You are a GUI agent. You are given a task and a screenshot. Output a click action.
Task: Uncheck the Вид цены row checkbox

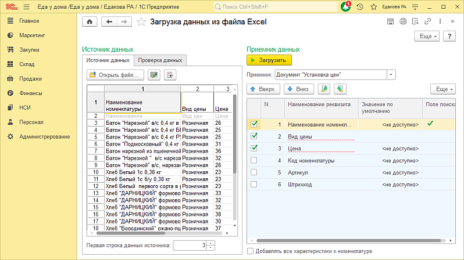(x=254, y=136)
